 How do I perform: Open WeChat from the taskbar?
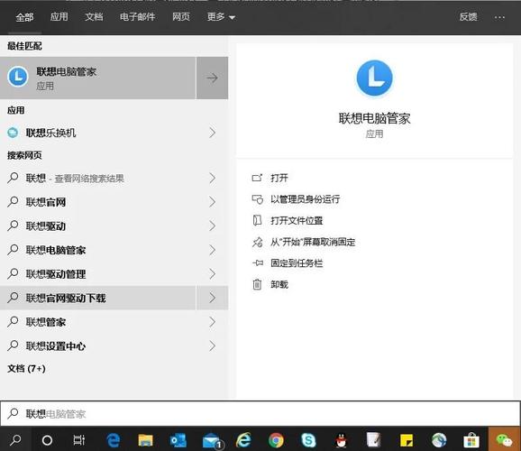click(x=505, y=439)
